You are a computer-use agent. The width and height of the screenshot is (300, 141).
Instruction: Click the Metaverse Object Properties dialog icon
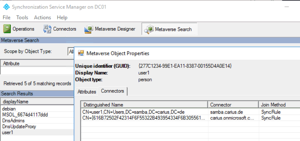tap(81, 53)
